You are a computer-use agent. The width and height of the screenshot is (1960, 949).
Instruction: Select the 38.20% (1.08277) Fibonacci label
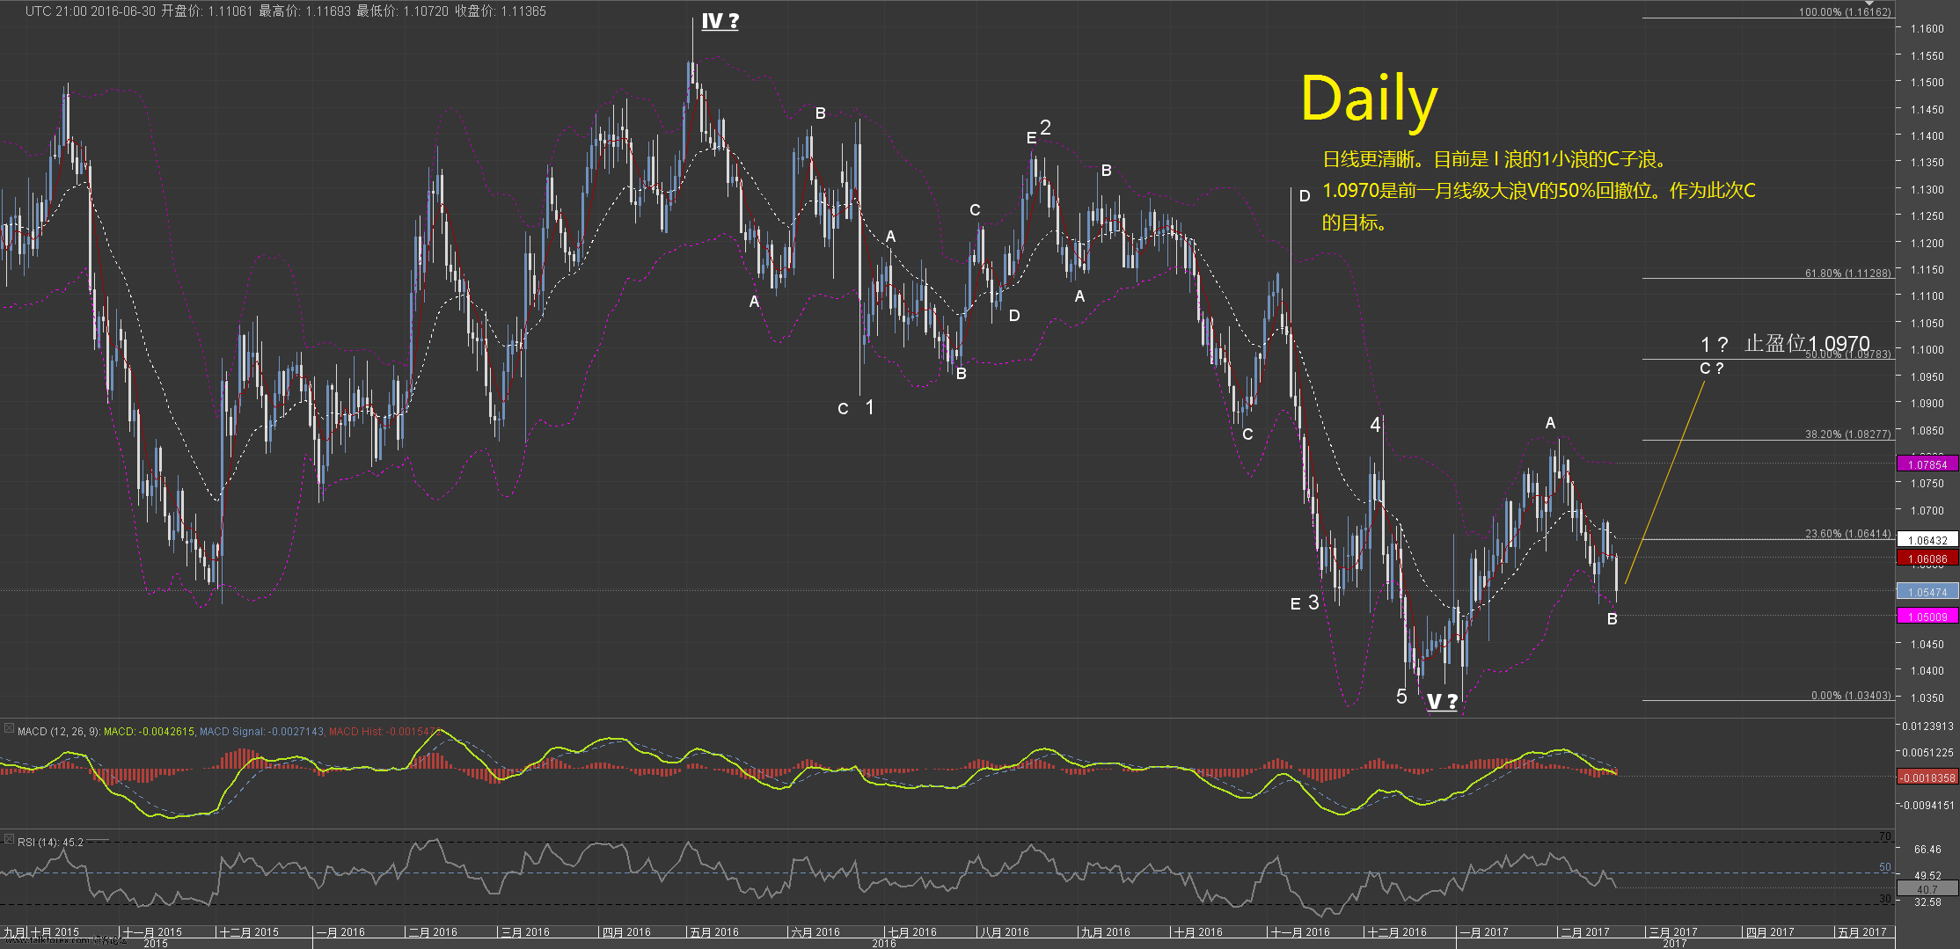pos(1847,434)
